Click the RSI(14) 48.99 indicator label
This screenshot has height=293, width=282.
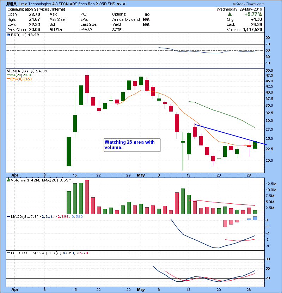pyautogui.click(x=25, y=35)
